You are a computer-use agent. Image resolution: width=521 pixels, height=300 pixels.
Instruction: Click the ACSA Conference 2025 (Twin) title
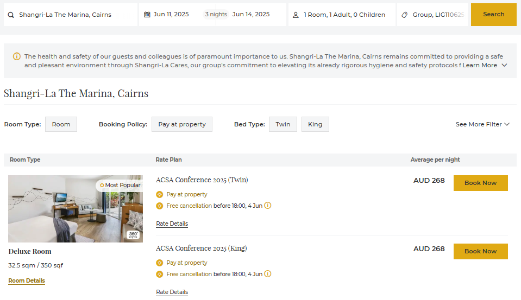(202, 180)
